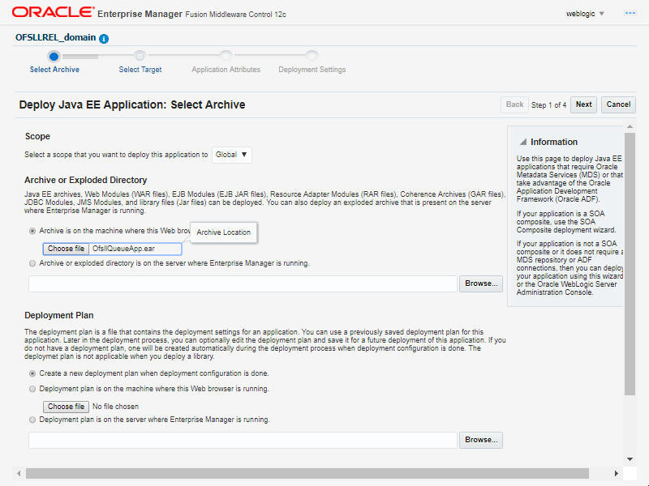The width and height of the screenshot is (649, 486).
Task: Click the horizontal scrollbar right arrow
Action: pyautogui.click(x=617, y=473)
